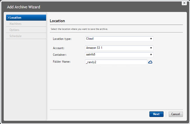190x124 pixels.
Task: Click the Add Archive Wizard title bar
Action: pyautogui.click(x=84, y=7)
